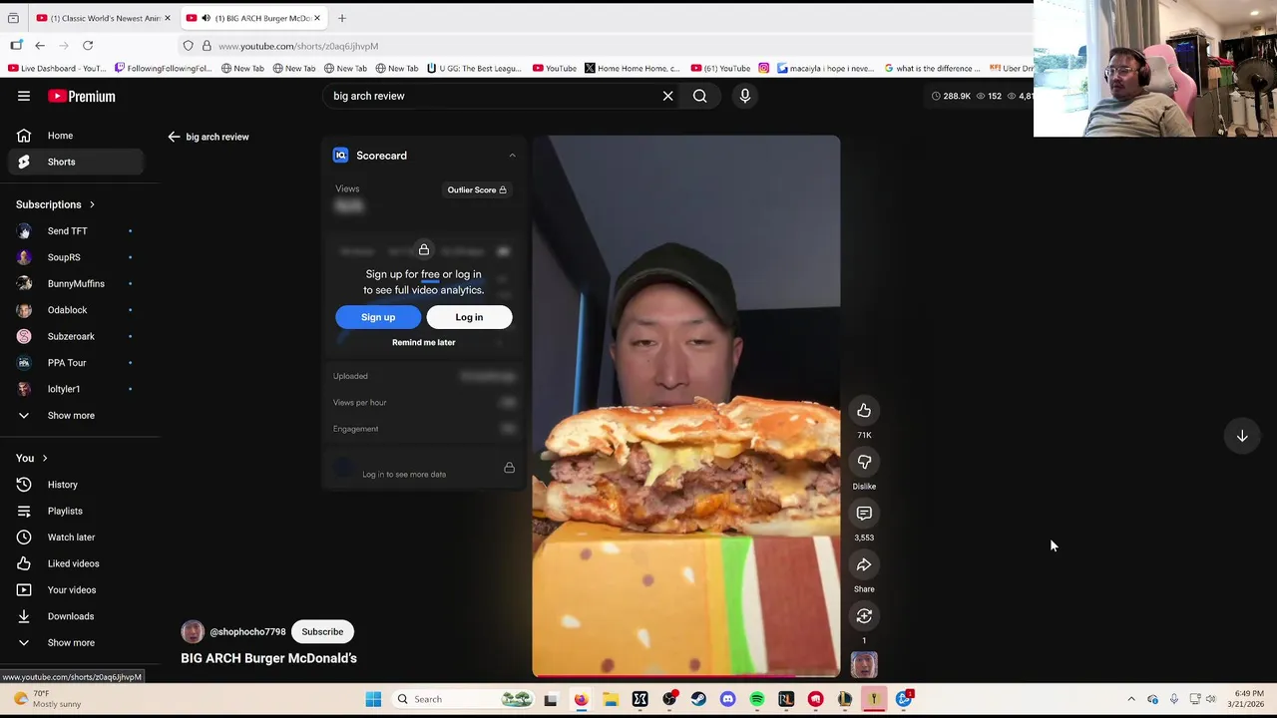Open Firefox list all tabs button

tap(13, 18)
